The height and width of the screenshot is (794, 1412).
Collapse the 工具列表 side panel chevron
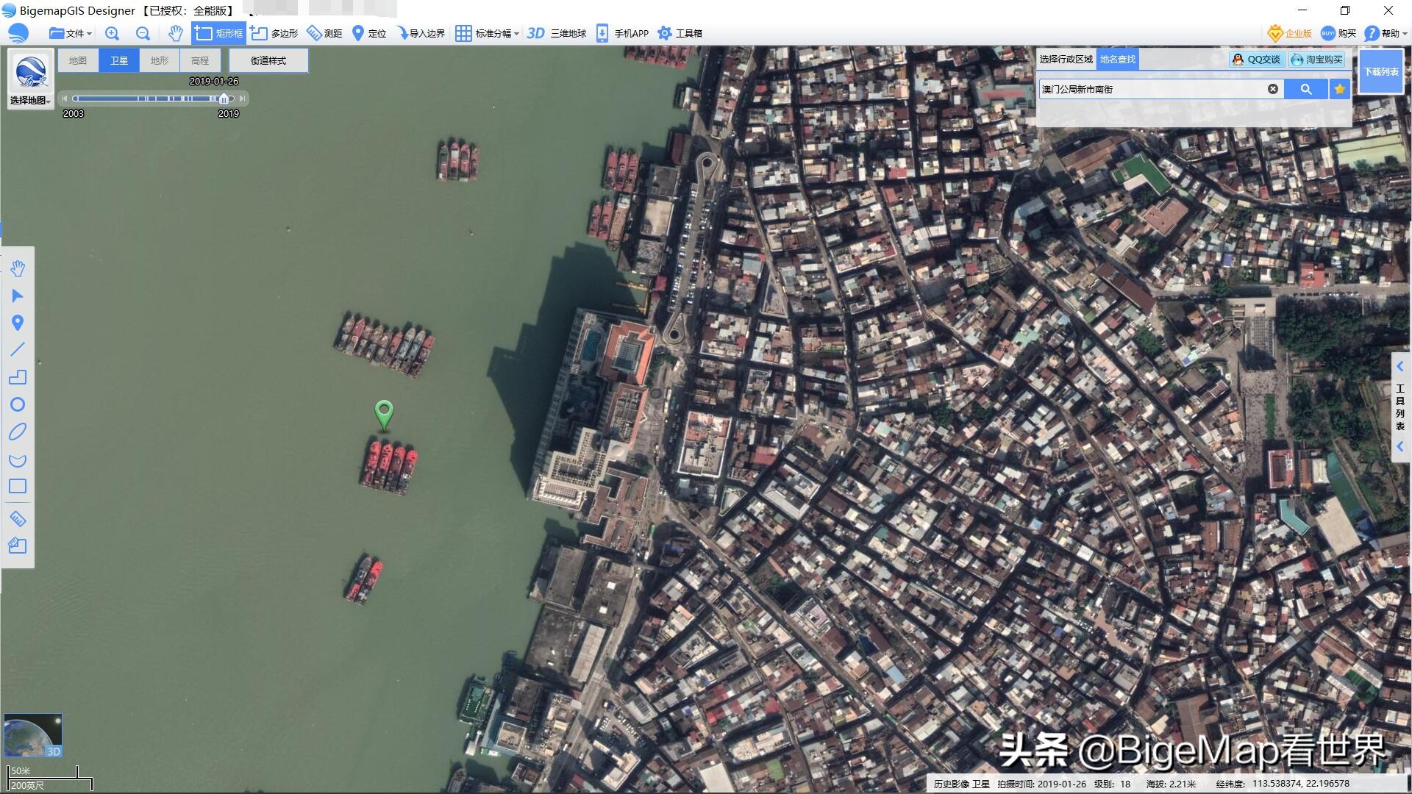(x=1401, y=365)
